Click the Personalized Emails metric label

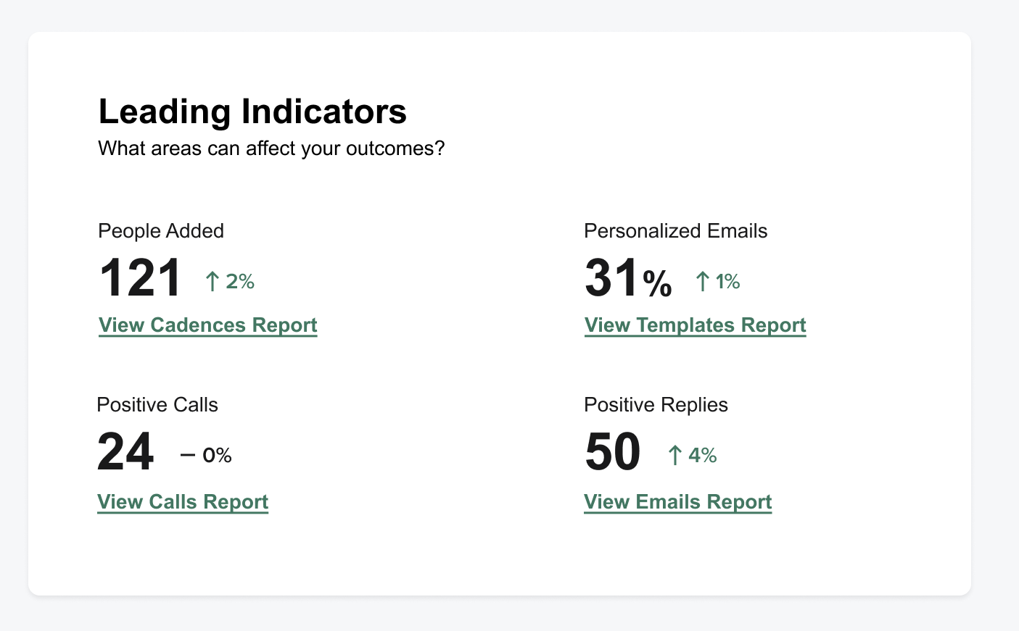[x=675, y=231]
